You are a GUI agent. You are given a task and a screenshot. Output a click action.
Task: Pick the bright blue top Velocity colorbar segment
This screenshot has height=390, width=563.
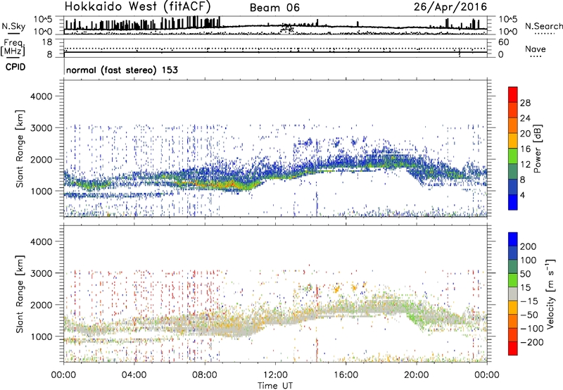click(513, 239)
